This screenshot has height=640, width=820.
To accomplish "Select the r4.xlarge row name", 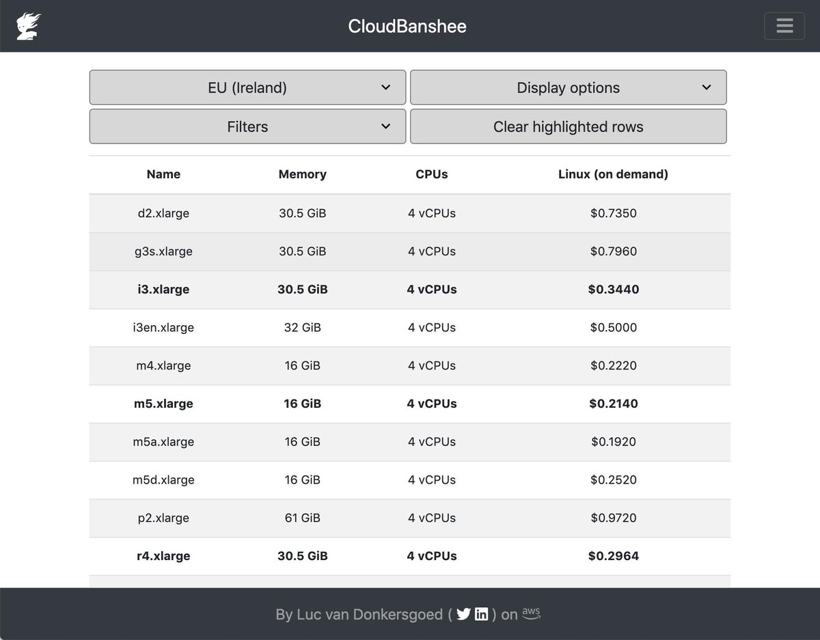I will (x=163, y=556).
